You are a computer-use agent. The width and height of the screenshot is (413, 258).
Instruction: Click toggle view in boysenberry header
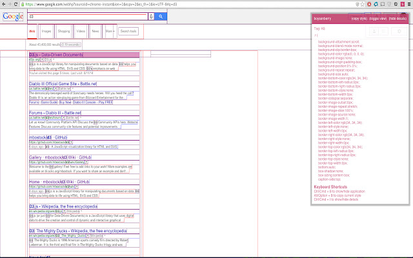pyautogui.click(x=378, y=19)
